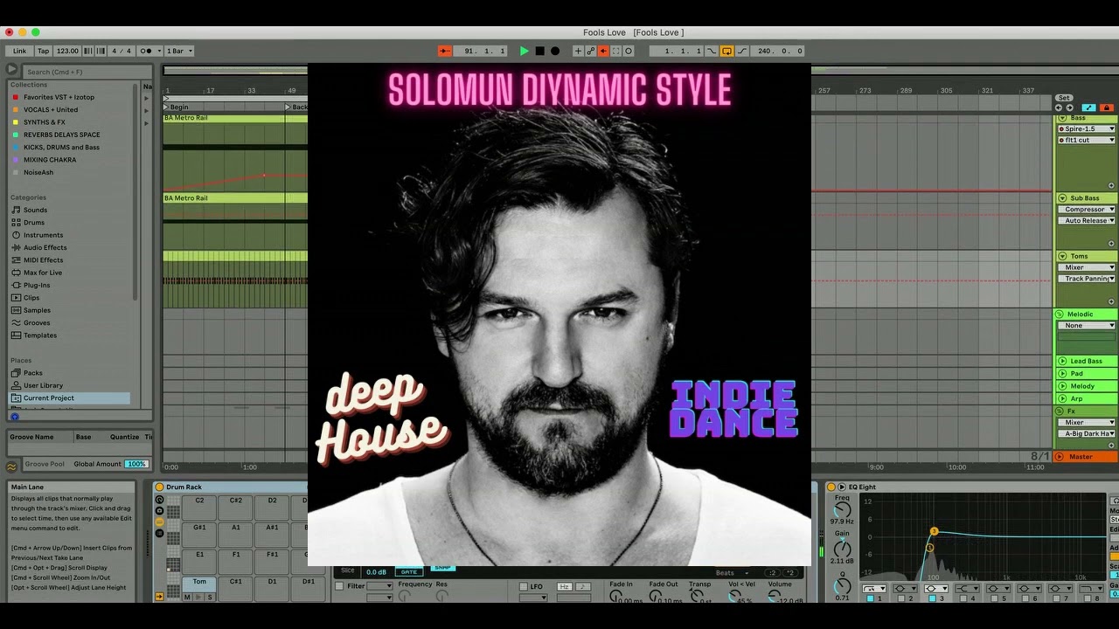
Task: Select Favorites VST + Izotop collection
Action: (x=59, y=97)
